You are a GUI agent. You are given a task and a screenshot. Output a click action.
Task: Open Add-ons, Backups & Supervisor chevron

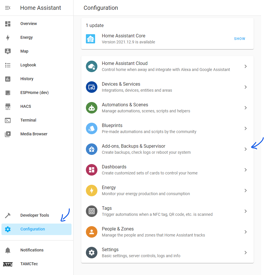pyautogui.click(x=246, y=149)
